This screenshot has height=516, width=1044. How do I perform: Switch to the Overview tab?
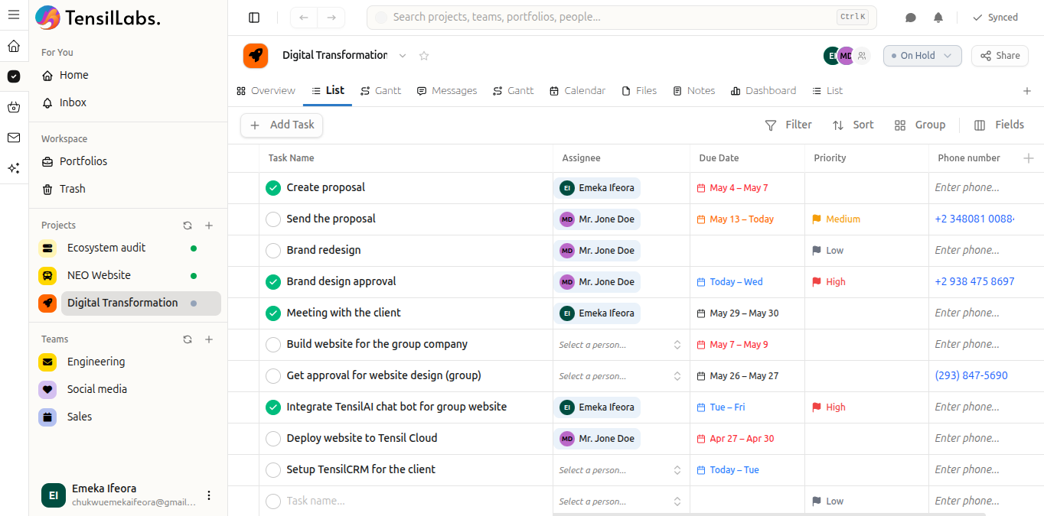point(266,91)
